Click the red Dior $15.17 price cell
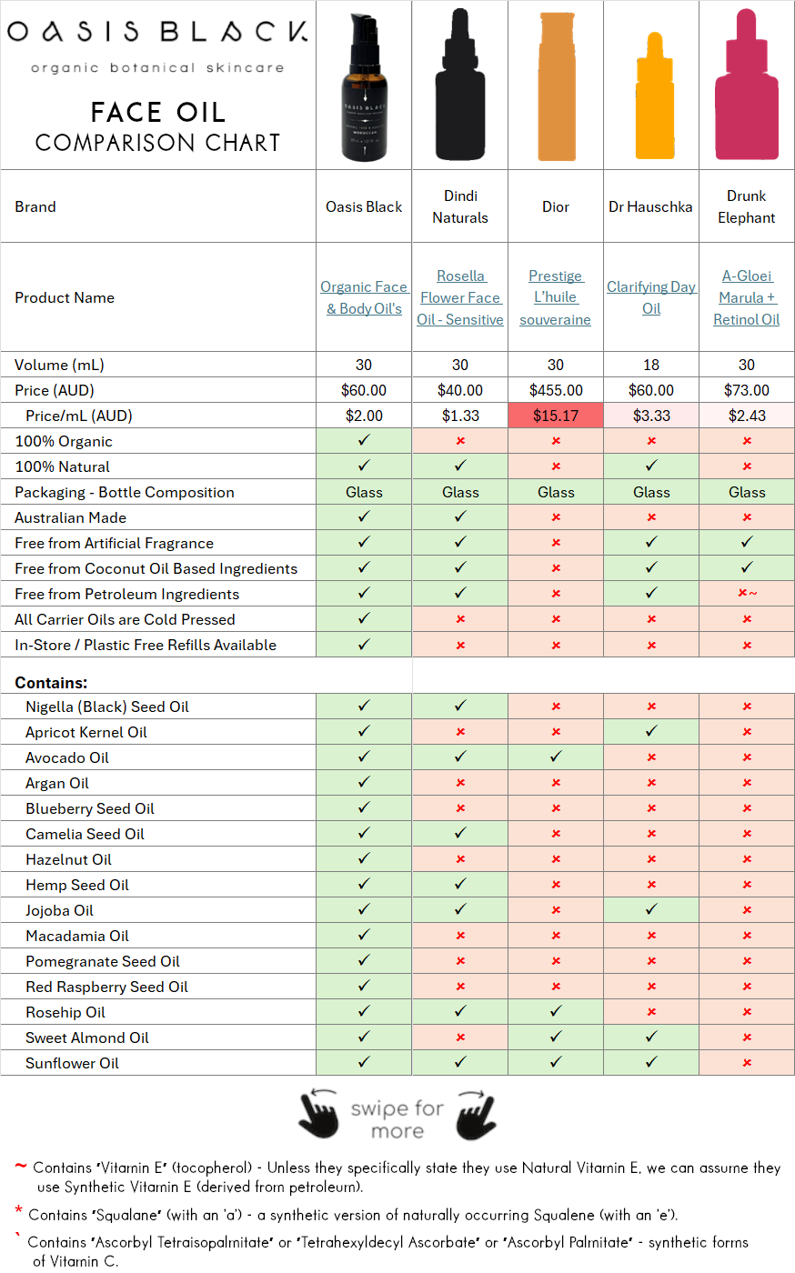Viewport: 795px width, 1273px height. [556, 416]
